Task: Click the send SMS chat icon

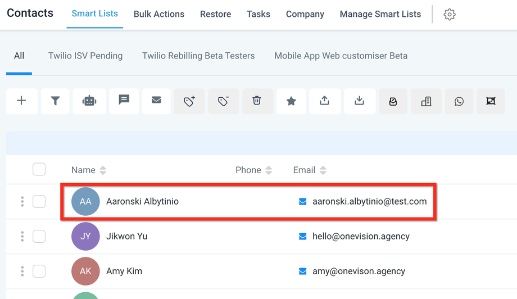Action: (124, 101)
